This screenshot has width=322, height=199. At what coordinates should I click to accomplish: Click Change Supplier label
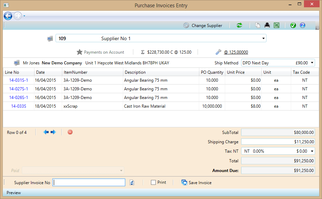tap(207, 26)
